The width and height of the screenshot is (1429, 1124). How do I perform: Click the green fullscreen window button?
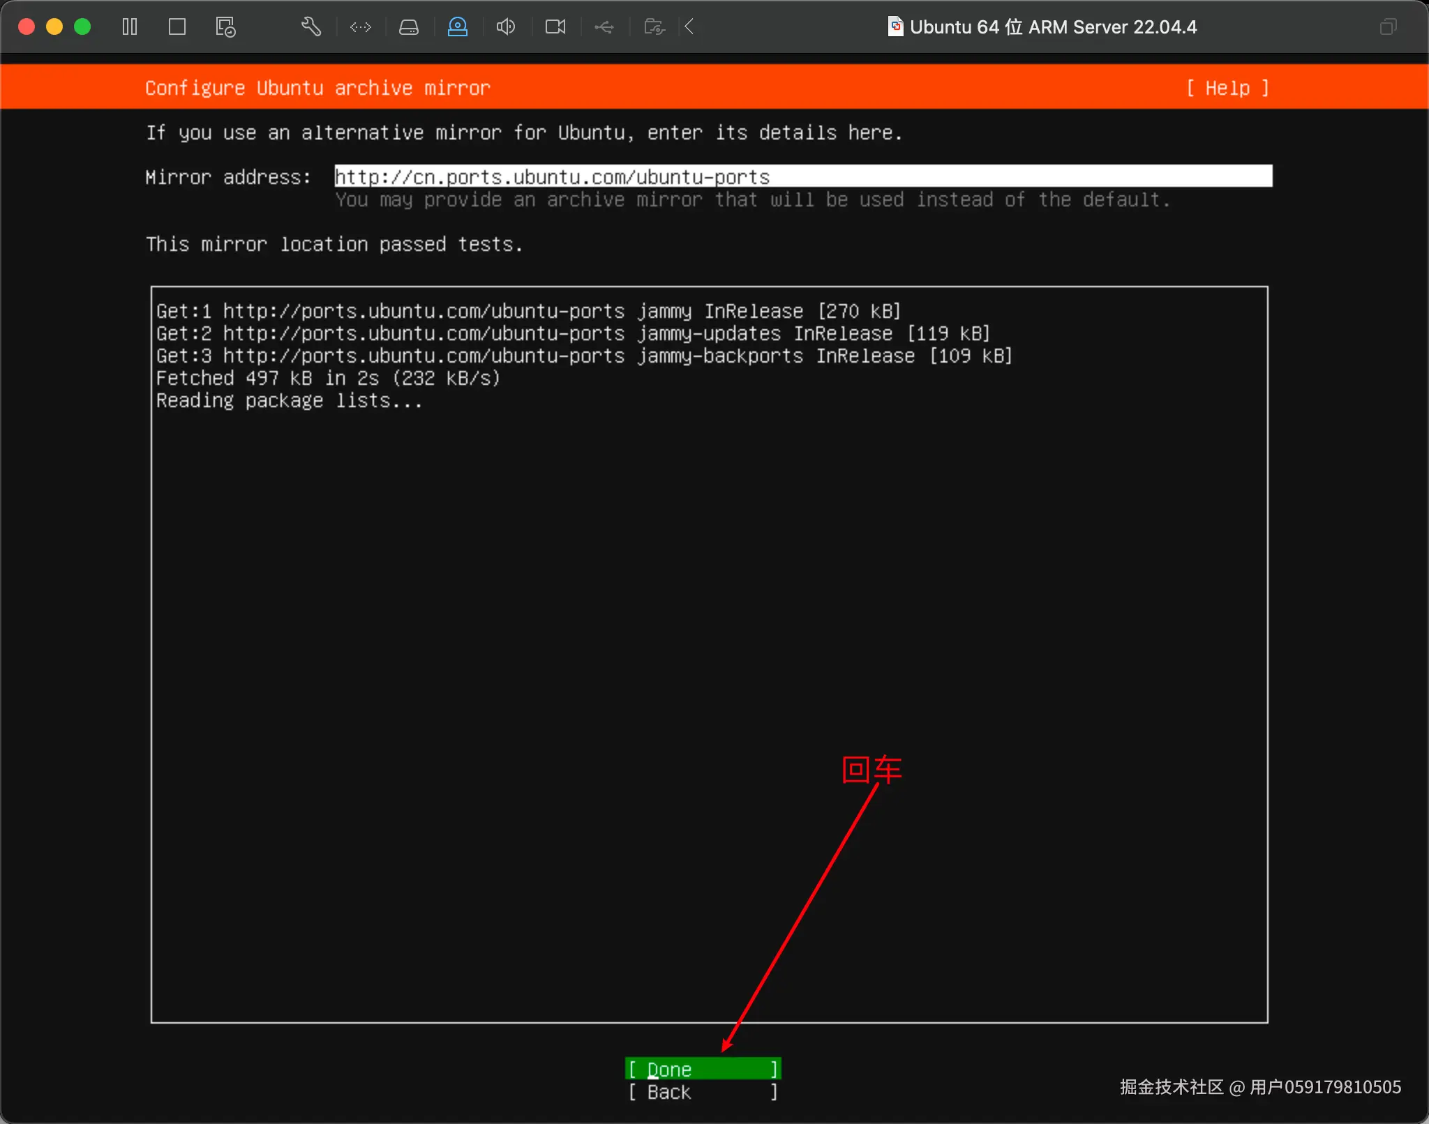click(82, 27)
